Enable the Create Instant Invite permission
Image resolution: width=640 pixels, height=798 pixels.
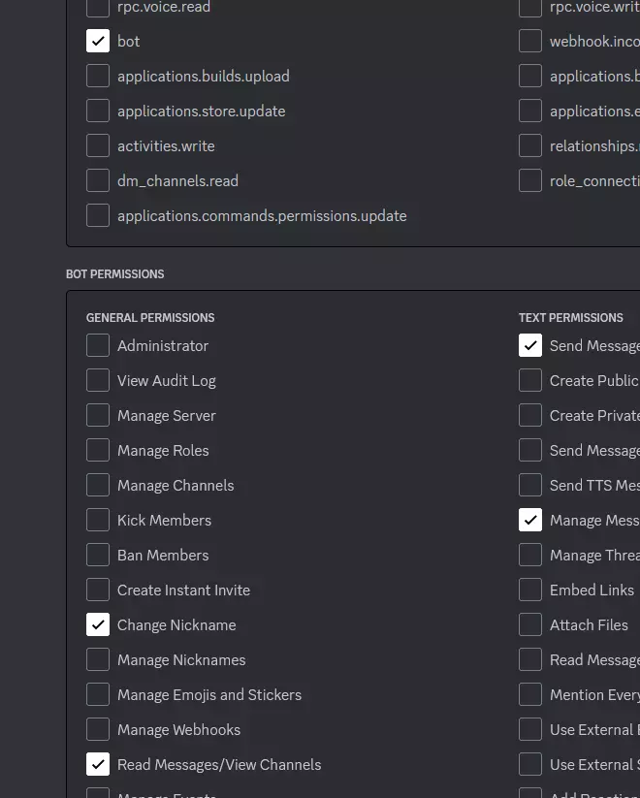[98, 591]
